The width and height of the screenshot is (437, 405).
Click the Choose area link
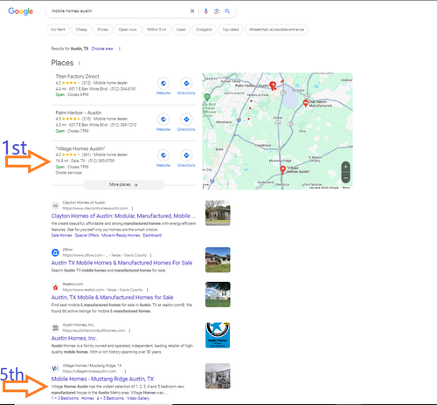click(x=102, y=49)
